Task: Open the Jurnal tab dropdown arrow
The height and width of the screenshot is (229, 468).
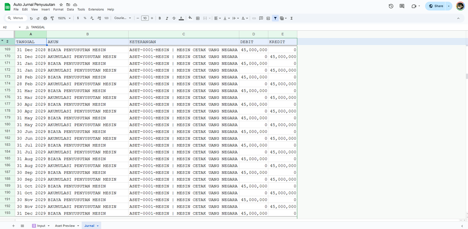Action: tap(98, 226)
